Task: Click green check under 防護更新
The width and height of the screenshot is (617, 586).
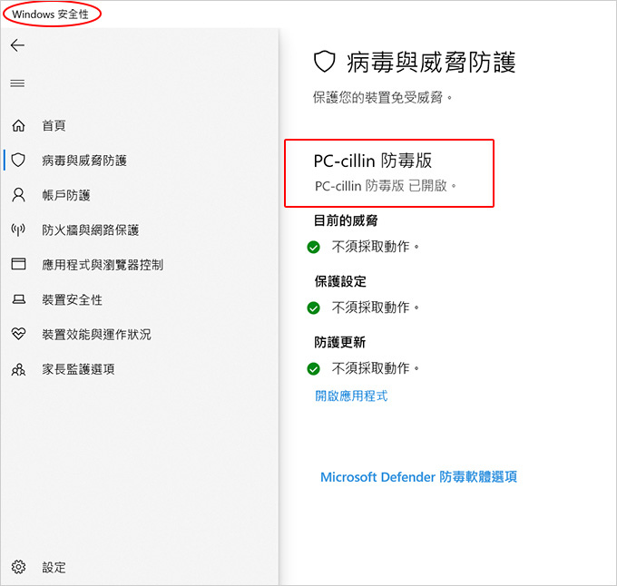Action: pos(314,369)
